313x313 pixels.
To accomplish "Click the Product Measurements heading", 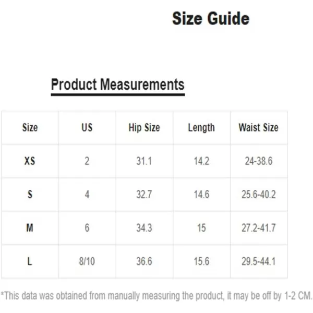I will tap(118, 85).
